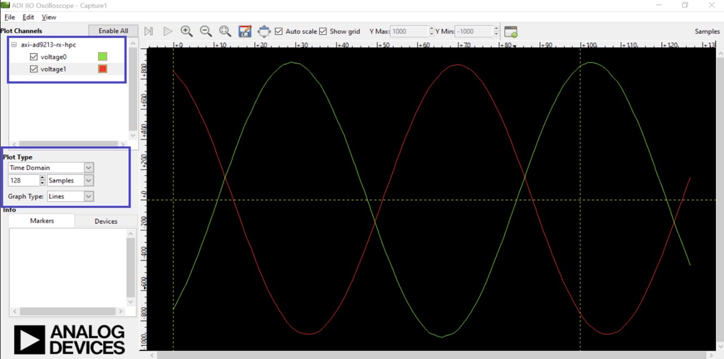
Task: Save the capture plot with the save icon
Action: 245,31
